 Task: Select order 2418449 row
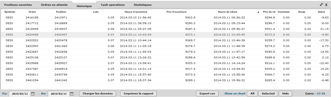coord(165,29)
